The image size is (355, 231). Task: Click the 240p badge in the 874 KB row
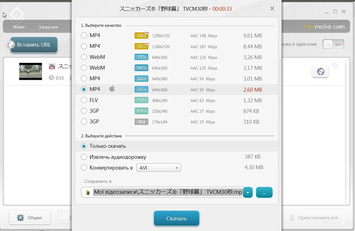pyautogui.click(x=141, y=111)
